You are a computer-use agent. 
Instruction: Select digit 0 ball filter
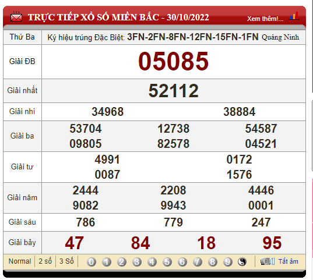(x=92, y=261)
